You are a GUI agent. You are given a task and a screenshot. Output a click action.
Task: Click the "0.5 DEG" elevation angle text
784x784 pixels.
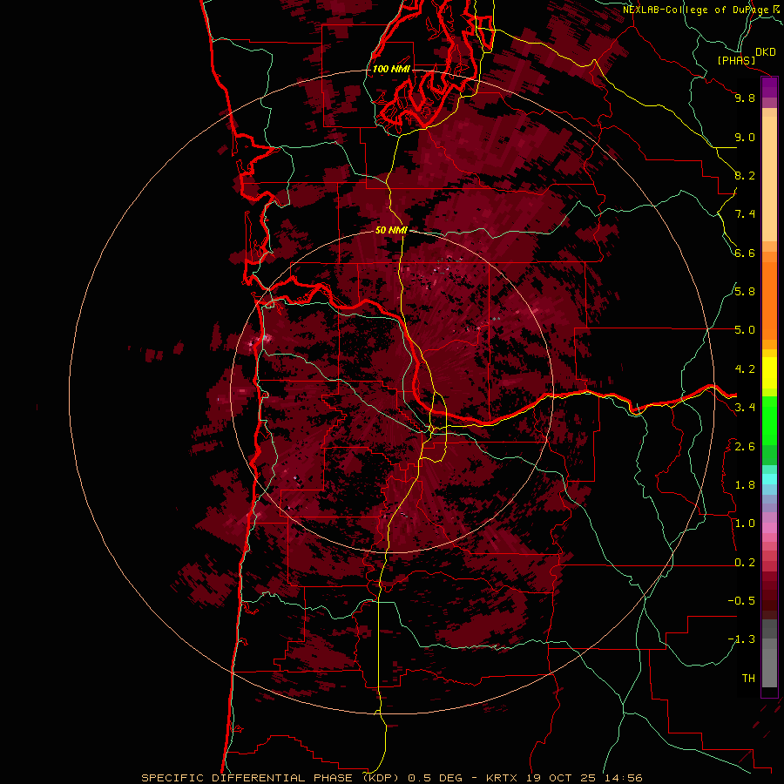tap(436, 778)
